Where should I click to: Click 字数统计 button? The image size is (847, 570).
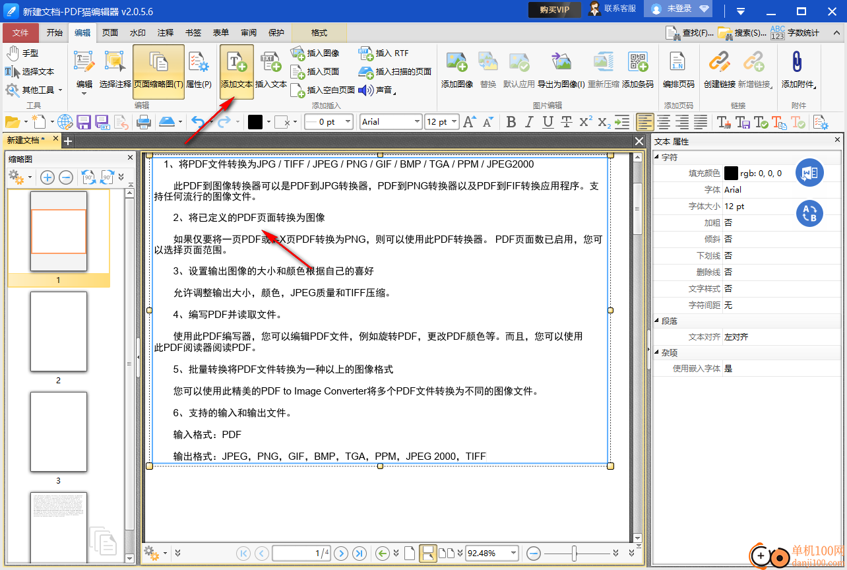pyautogui.click(x=795, y=32)
